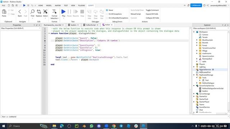Start the game with the Play button
Screen dimensions: 230x129
(64, 12)
